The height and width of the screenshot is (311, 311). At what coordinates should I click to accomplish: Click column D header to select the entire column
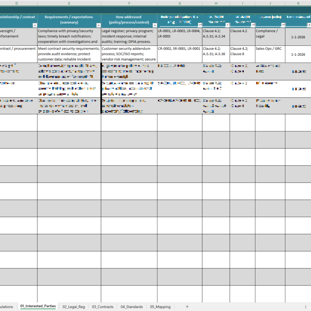pos(16,3)
